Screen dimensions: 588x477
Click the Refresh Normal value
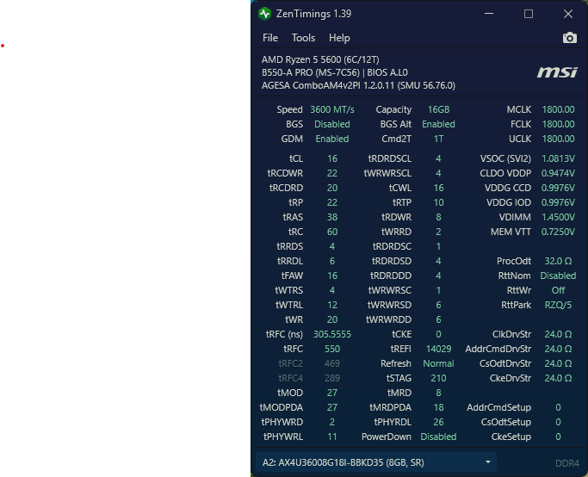click(438, 363)
